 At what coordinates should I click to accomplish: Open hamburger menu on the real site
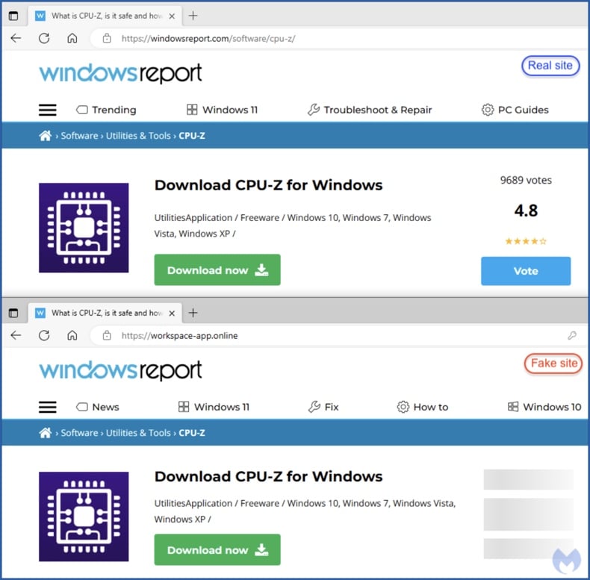48,110
